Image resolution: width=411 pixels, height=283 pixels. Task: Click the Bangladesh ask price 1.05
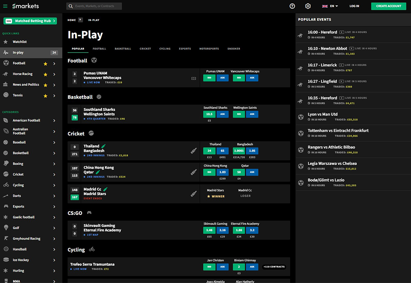pyautogui.click(x=252, y=151)
